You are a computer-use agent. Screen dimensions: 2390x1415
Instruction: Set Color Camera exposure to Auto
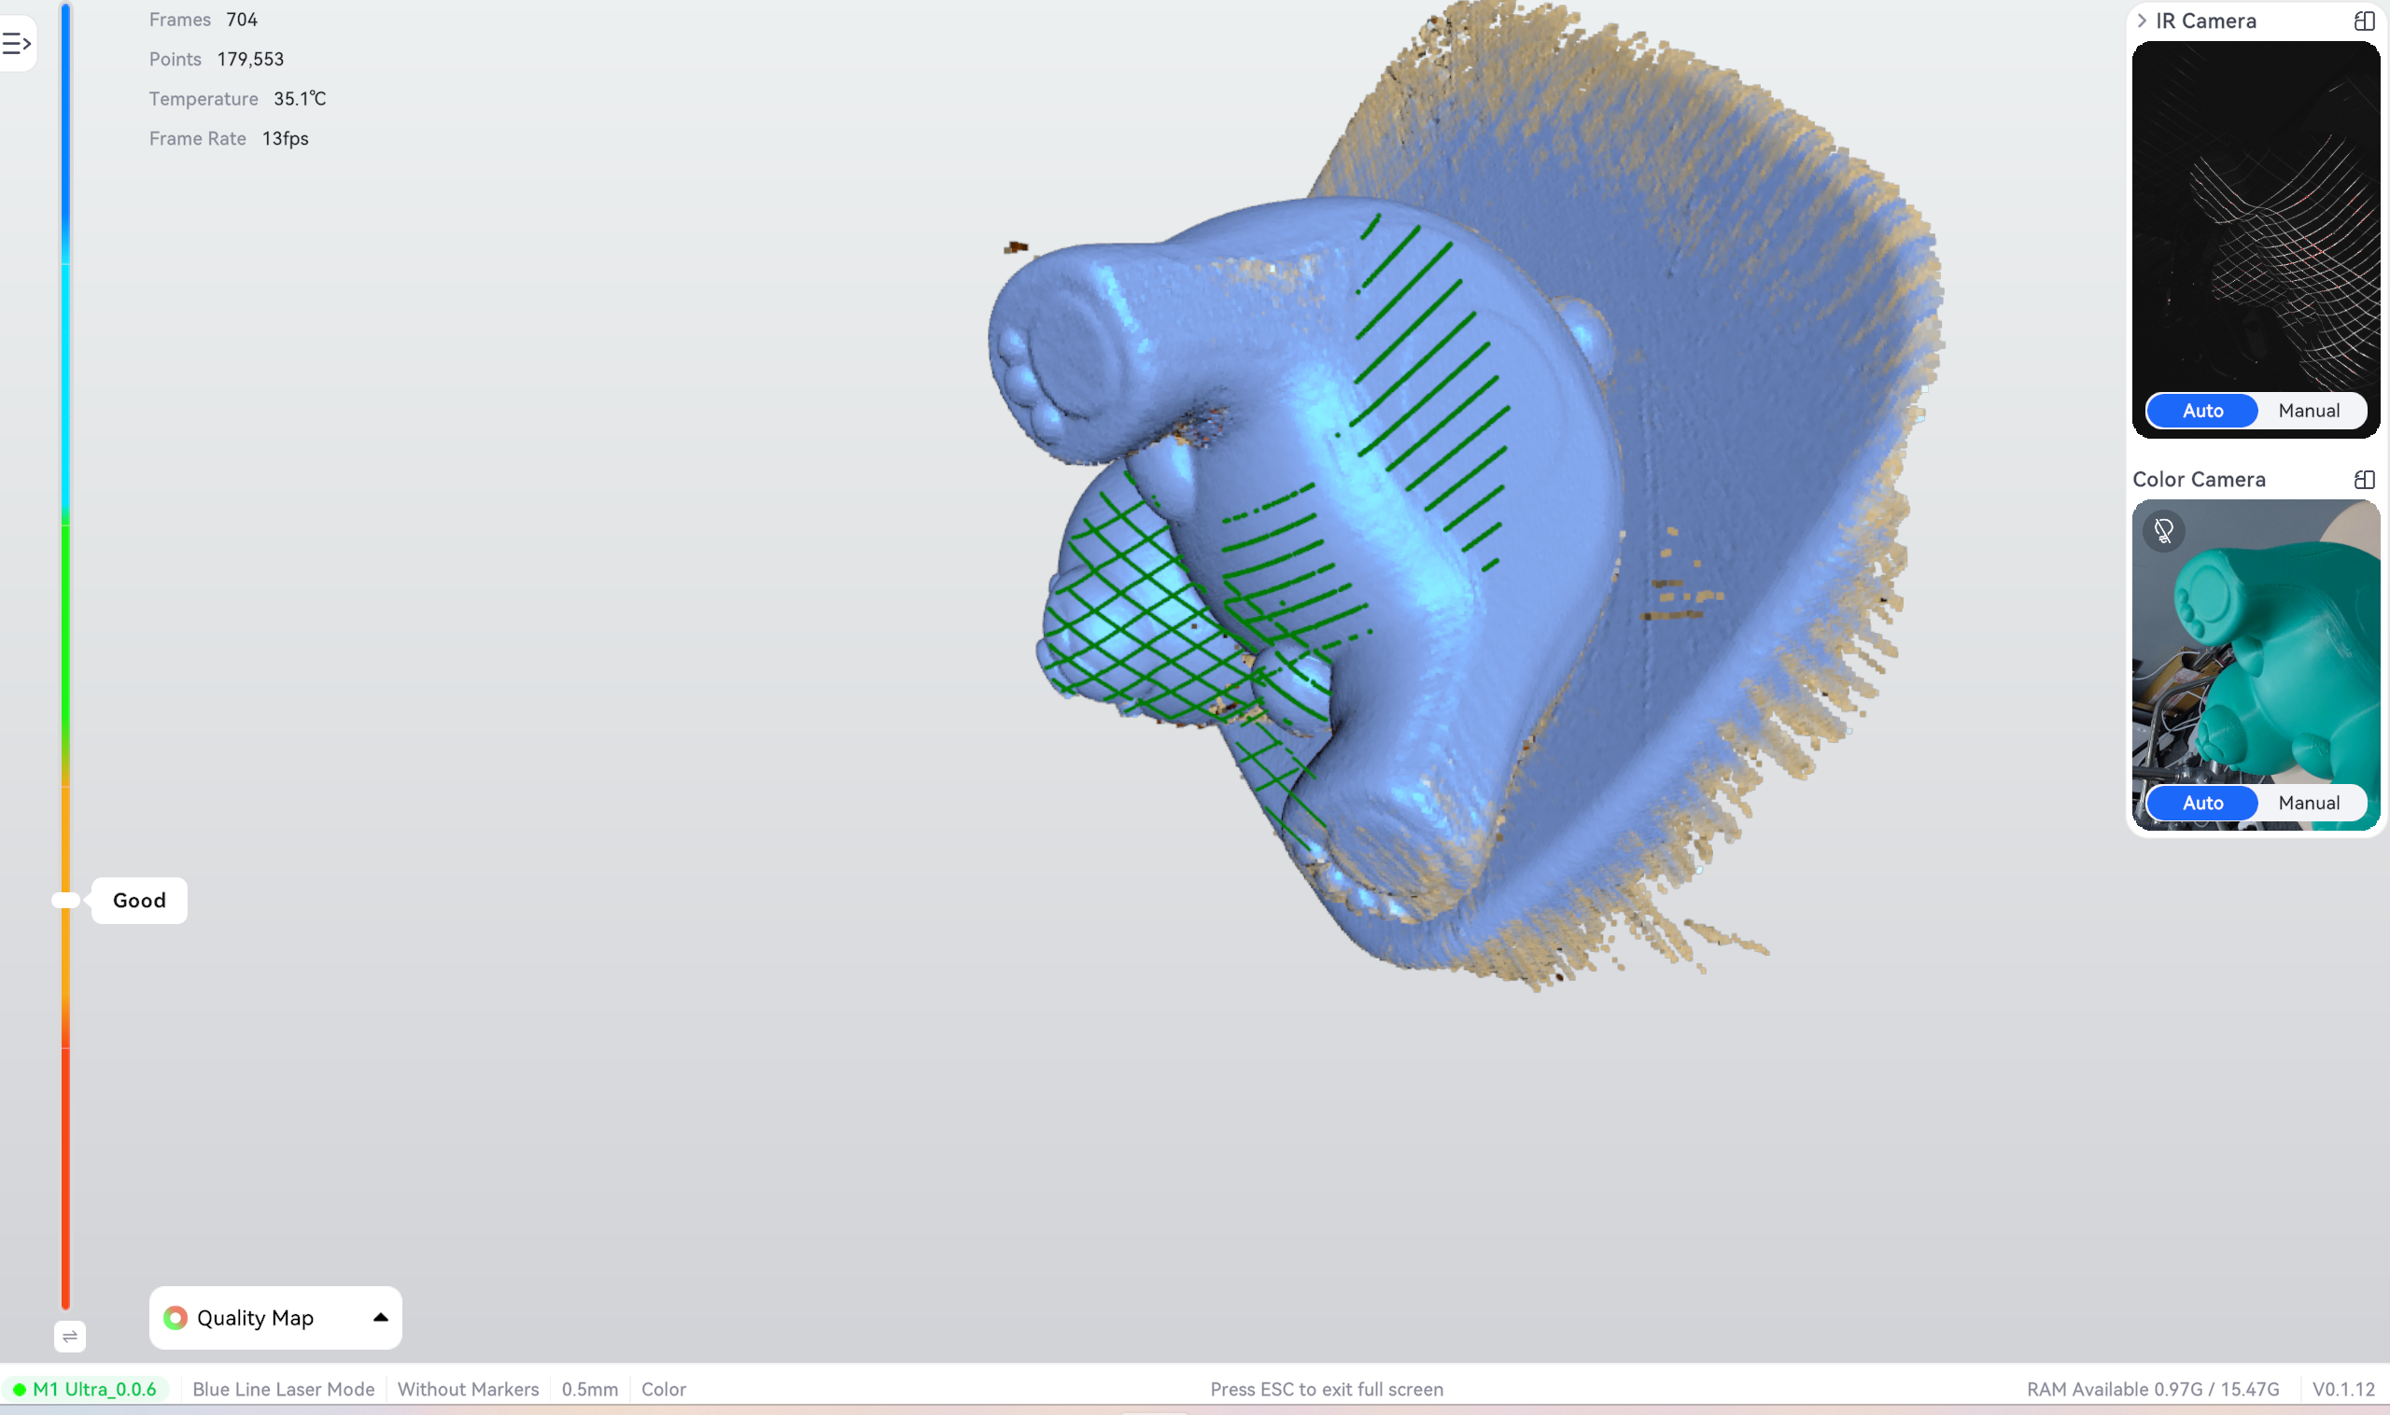tap(2202, 803)
